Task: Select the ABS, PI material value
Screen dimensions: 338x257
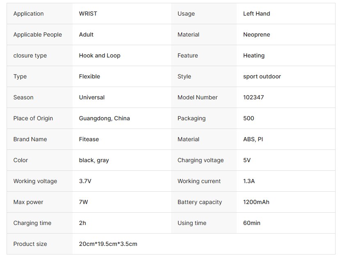Action: (x=253, y=139)
